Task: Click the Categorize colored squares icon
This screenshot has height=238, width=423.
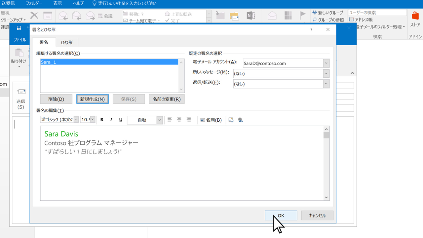Action: [288, 16]
